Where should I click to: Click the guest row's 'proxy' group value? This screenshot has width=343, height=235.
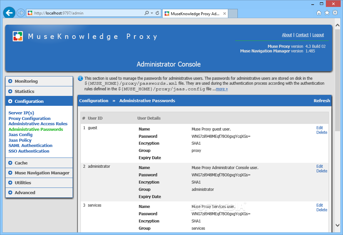(196, 151)
